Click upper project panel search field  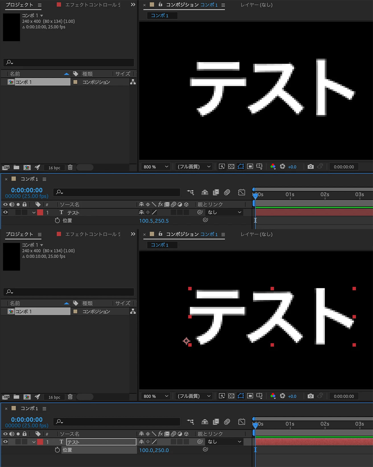pos(69,62)
